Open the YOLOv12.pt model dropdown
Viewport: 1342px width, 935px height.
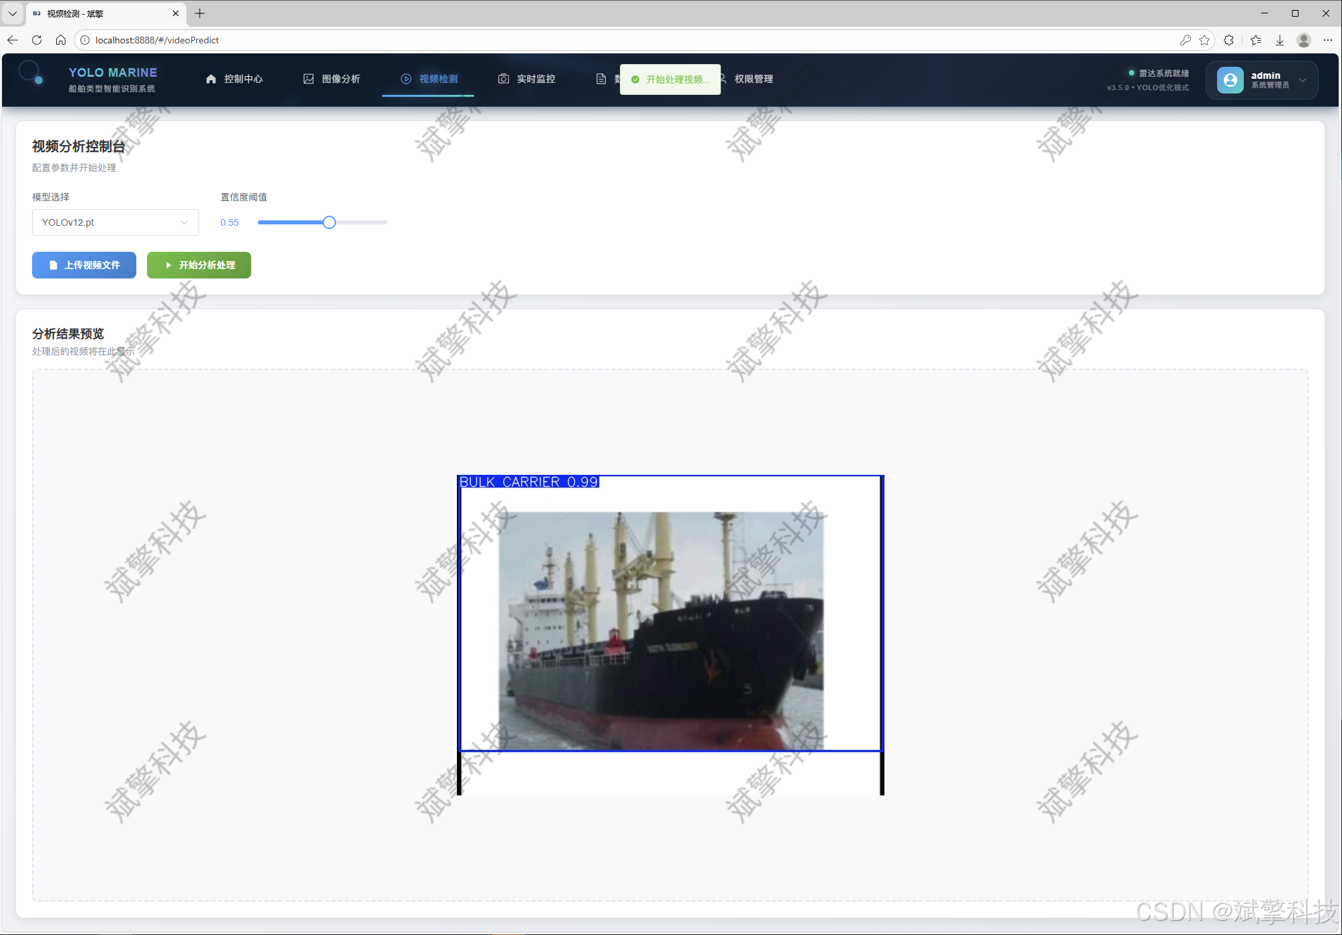pos(115,222)
